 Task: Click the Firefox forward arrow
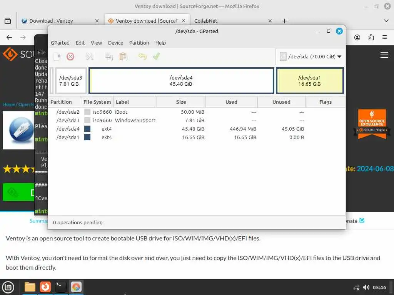click(x=23, y=37)
